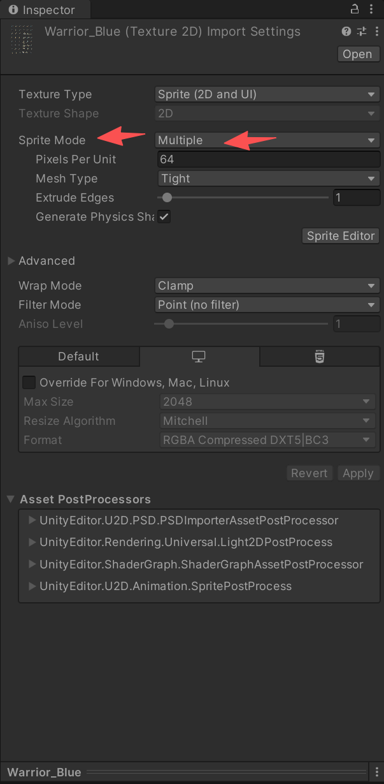Open the Filter Mode dropdown

(x=267, y=305)
